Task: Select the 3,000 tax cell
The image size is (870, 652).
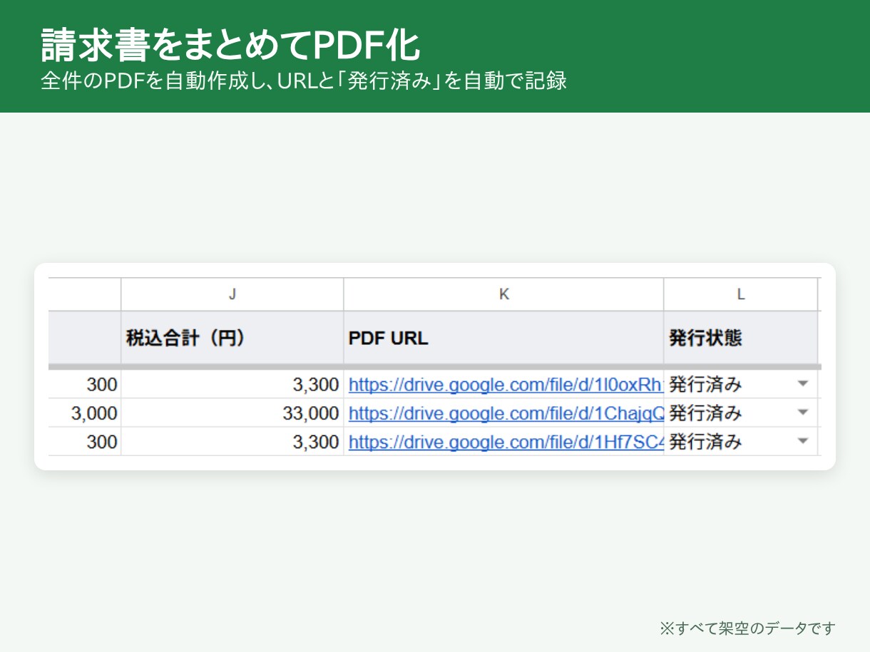Action: [x=85, y=413]
